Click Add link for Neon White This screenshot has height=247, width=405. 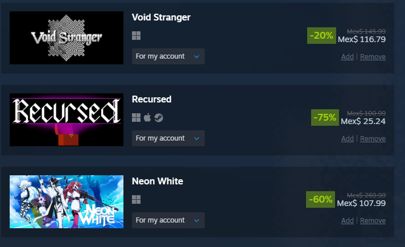click(347, 221)
